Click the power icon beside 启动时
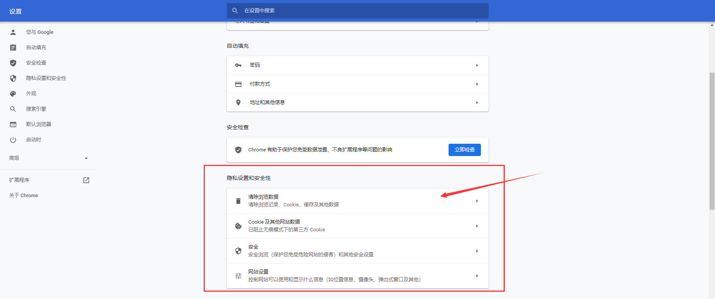This screenshot has width=715, height=299. coord(13,140)
